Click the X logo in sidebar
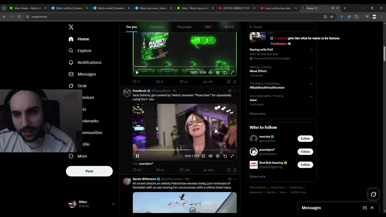 pyautogui.click(x=71, y=27)
